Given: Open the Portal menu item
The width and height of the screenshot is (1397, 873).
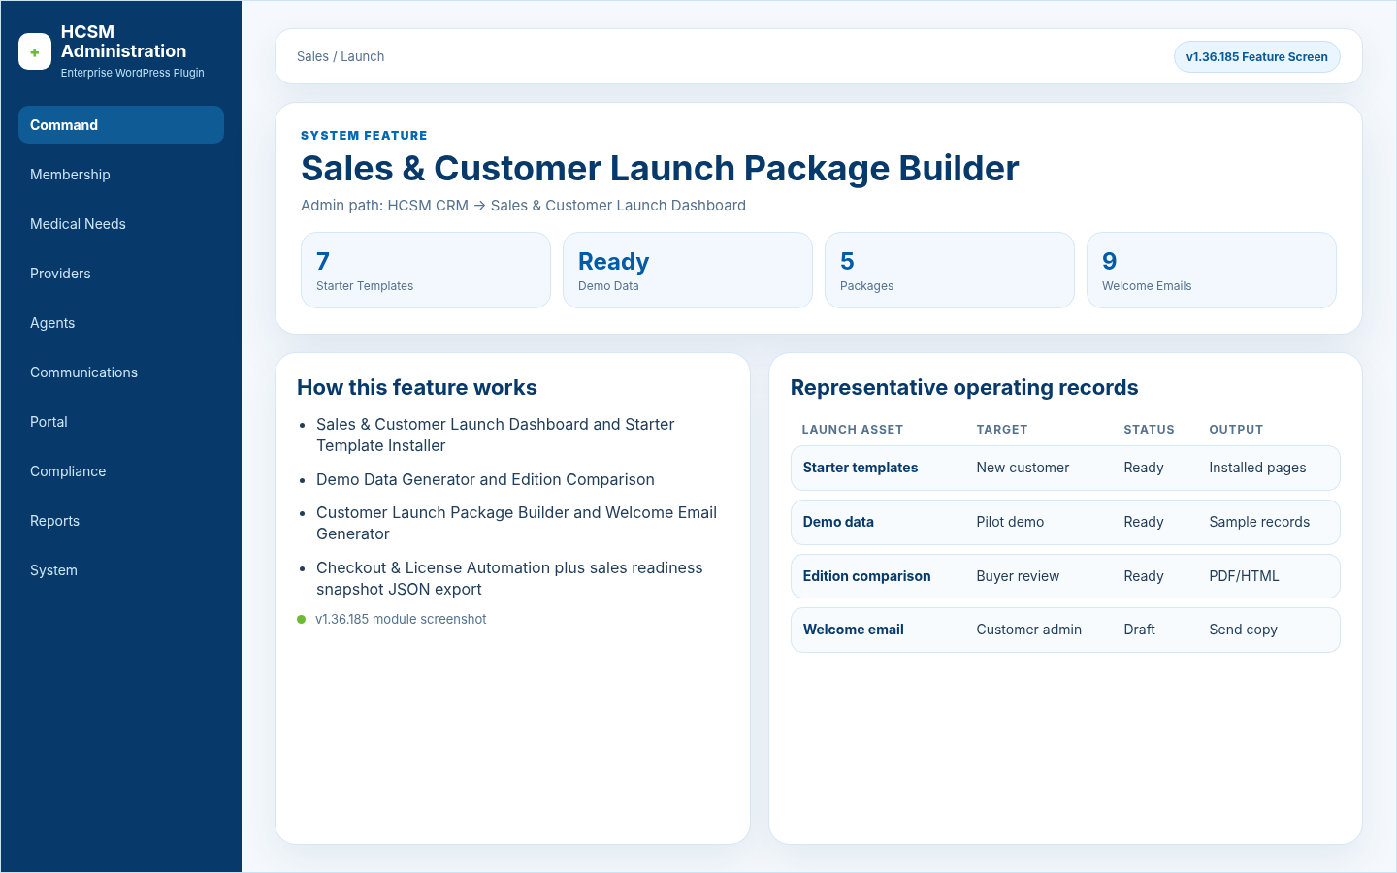Looking at the screenshot, I should coord(121,422).
